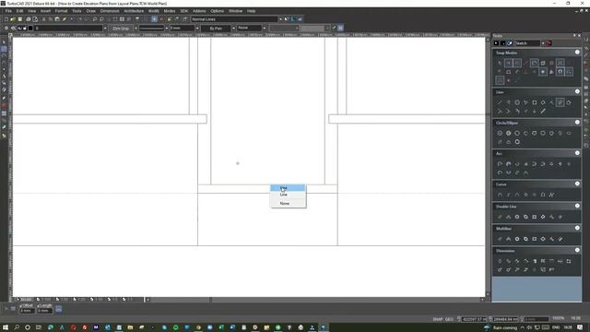
Task: Click the black pen color swatch
Action: (30, 29)
